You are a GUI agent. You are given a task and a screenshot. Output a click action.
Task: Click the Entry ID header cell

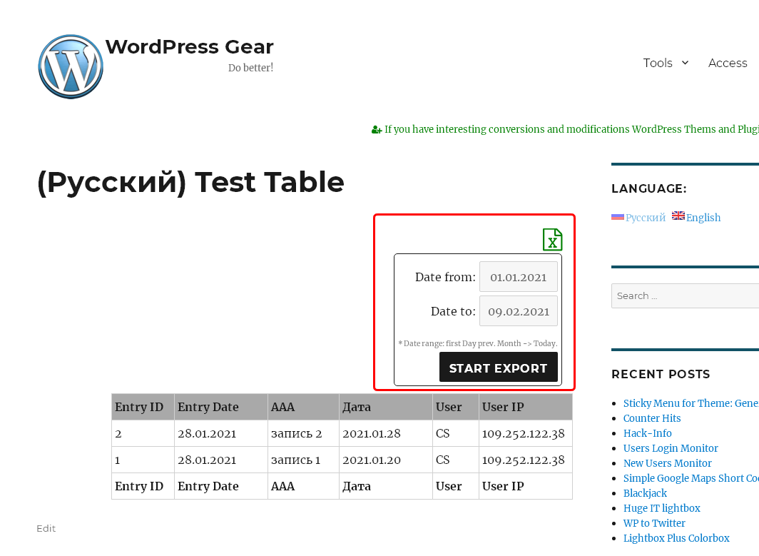(x=143, y=407)
